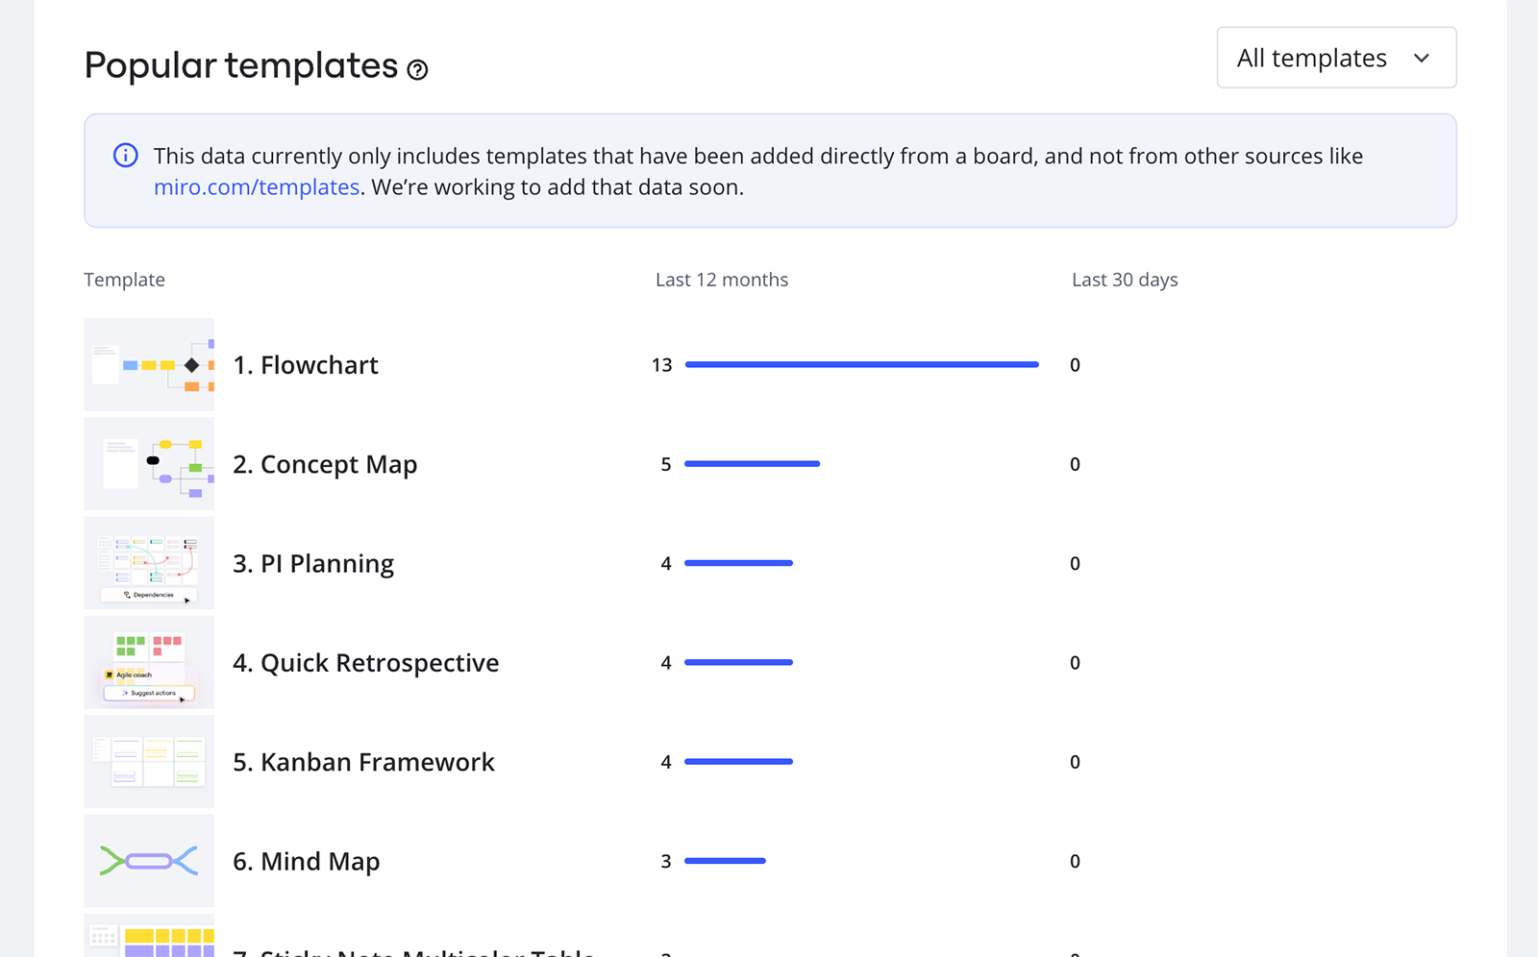Open the PI Planning template thumbnail

[149, 563]
